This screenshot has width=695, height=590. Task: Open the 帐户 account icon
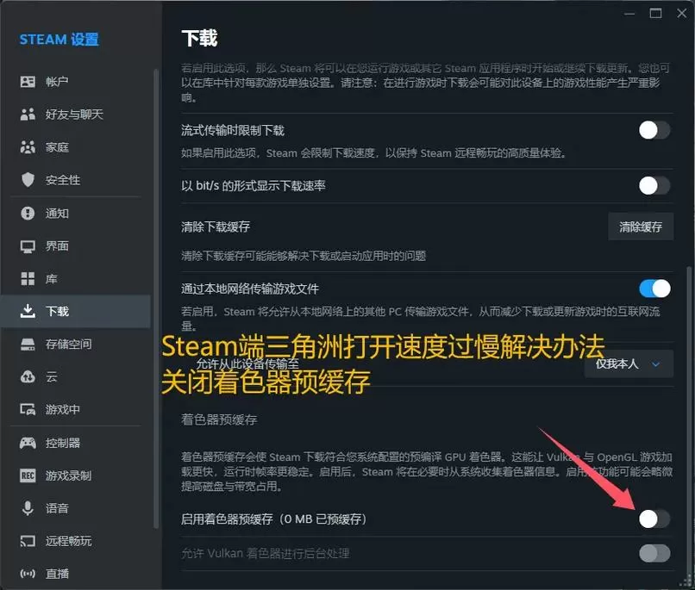point(28,82)
